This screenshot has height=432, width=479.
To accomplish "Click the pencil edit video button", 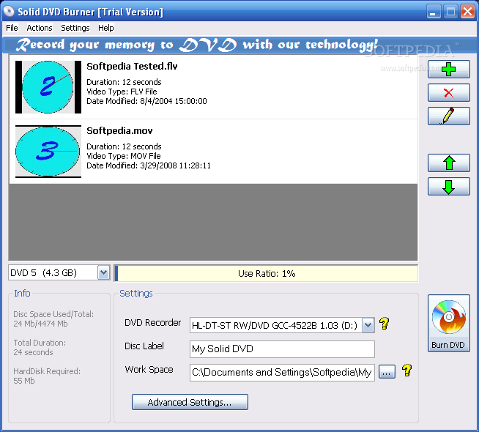I will click(448, 116).
